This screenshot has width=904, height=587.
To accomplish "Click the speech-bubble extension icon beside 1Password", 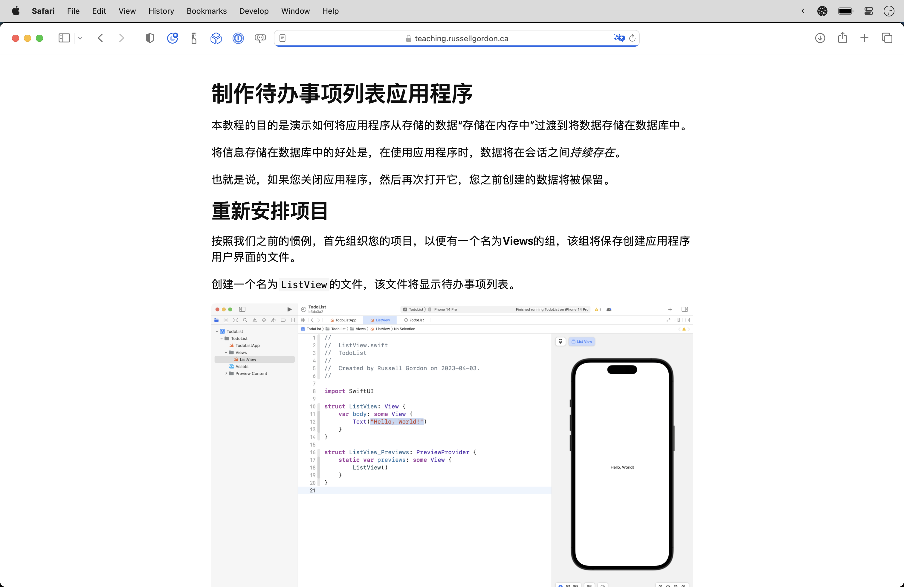I will (x=260, y=38).
